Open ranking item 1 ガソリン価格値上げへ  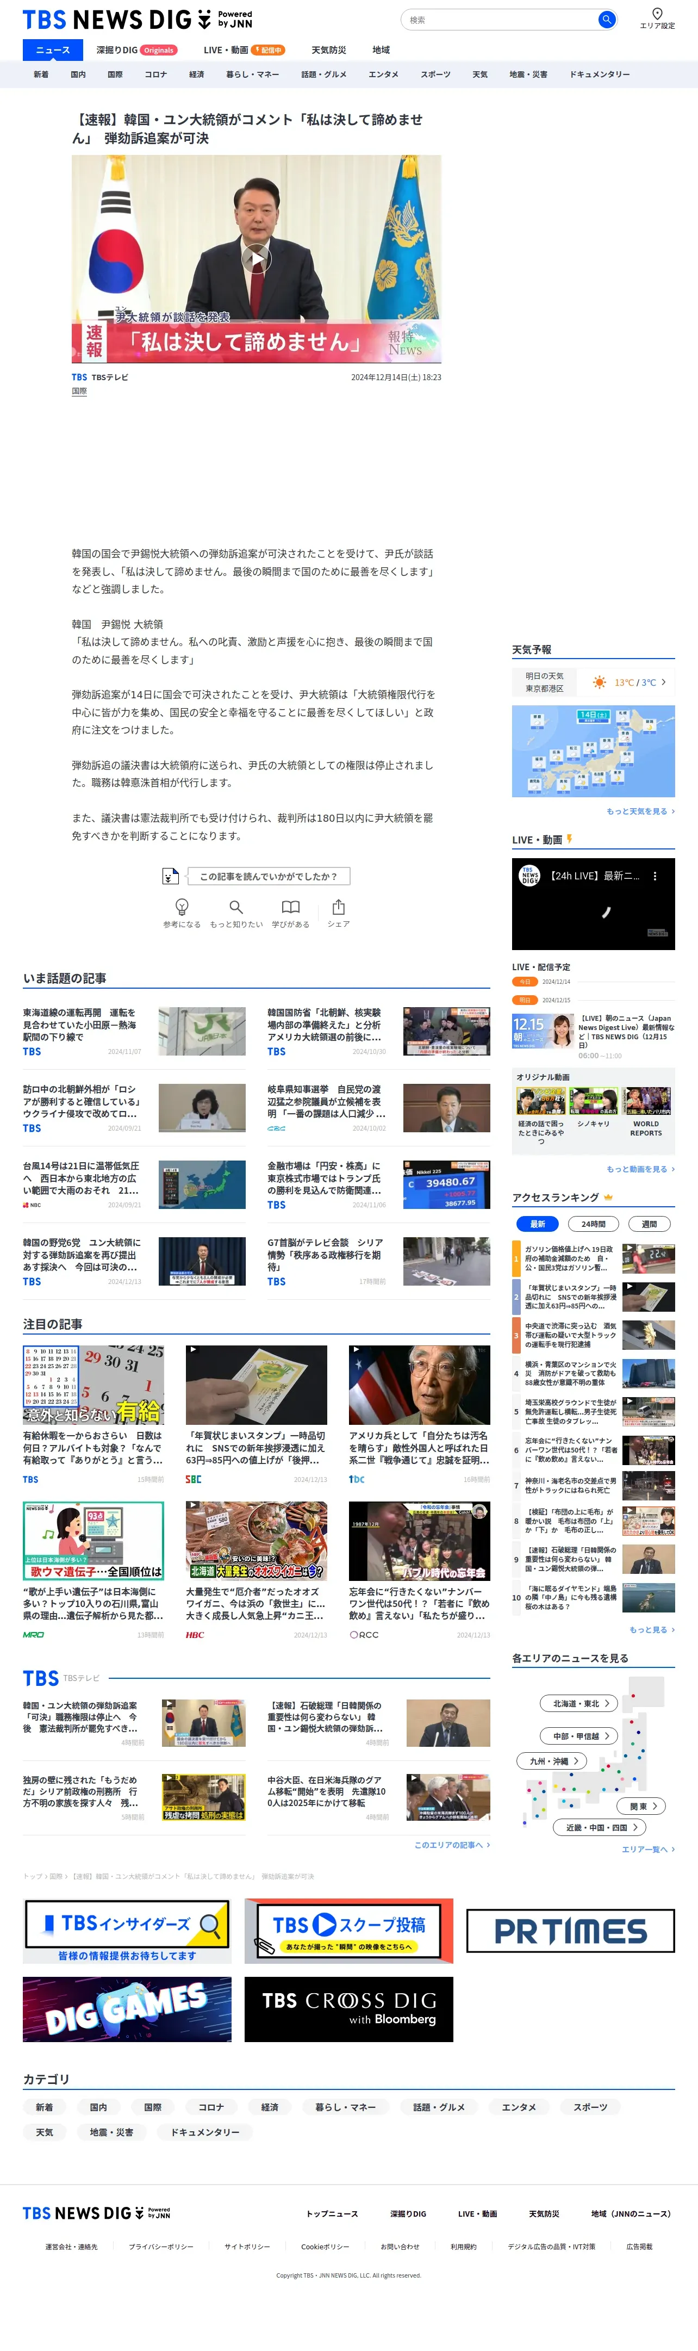[593, 1258]
